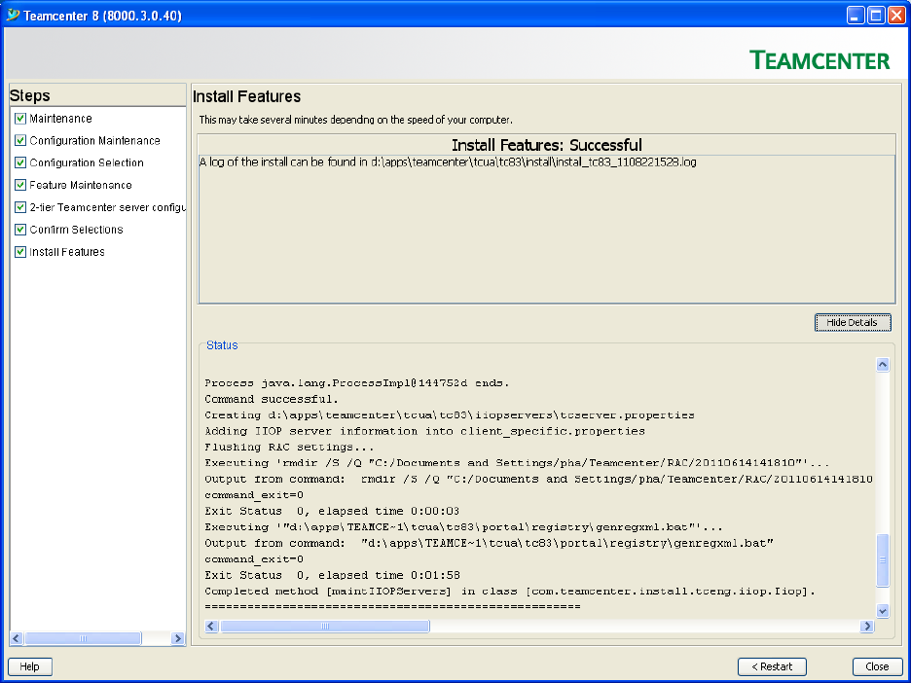Select the Feature Maintenance step label
The height and width of the screenshot is (683, 911).
click(81, 185)
